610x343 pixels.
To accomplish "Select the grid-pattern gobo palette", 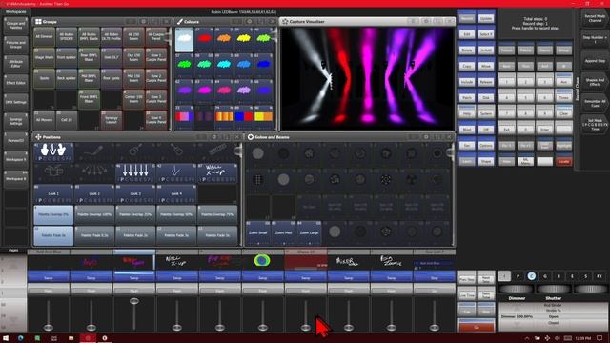I will point(257,180).
